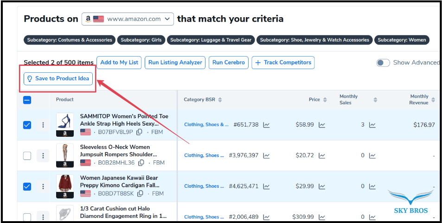442x223 pixels.
Task: Open price history chart for $20.72
Action: coord(322,155)
